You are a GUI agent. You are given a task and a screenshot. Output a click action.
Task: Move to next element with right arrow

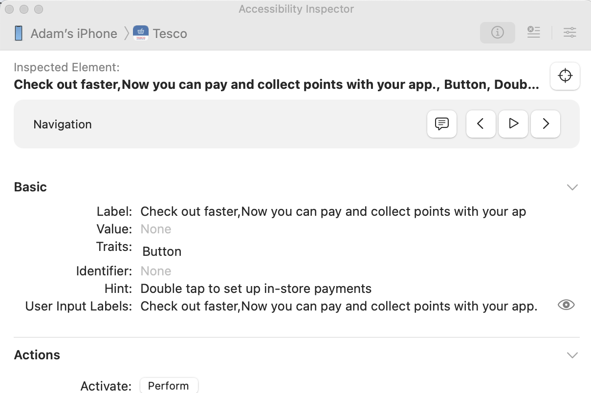546,124
